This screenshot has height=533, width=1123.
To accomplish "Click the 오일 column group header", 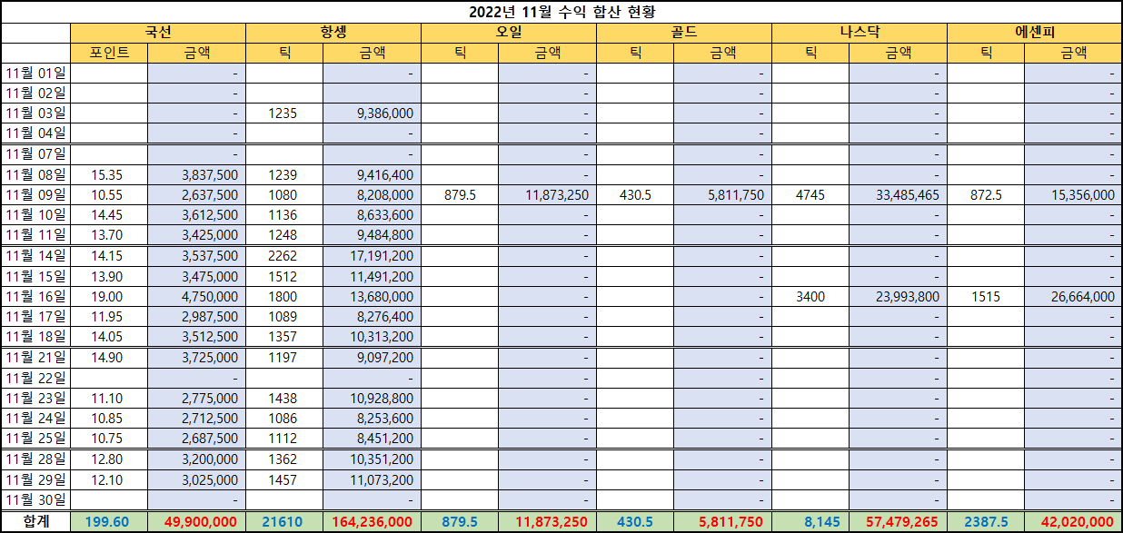I will [509, 32].
